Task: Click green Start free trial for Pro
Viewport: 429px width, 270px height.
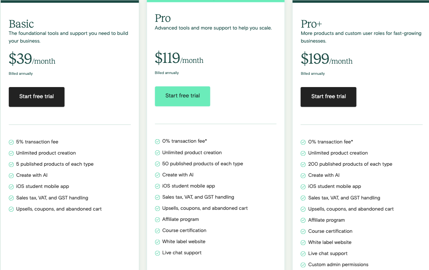Action: 182,96
